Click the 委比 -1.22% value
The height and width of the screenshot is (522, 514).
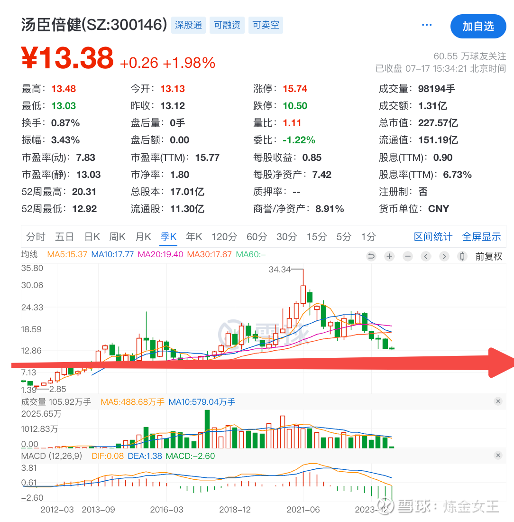(299, 140)
